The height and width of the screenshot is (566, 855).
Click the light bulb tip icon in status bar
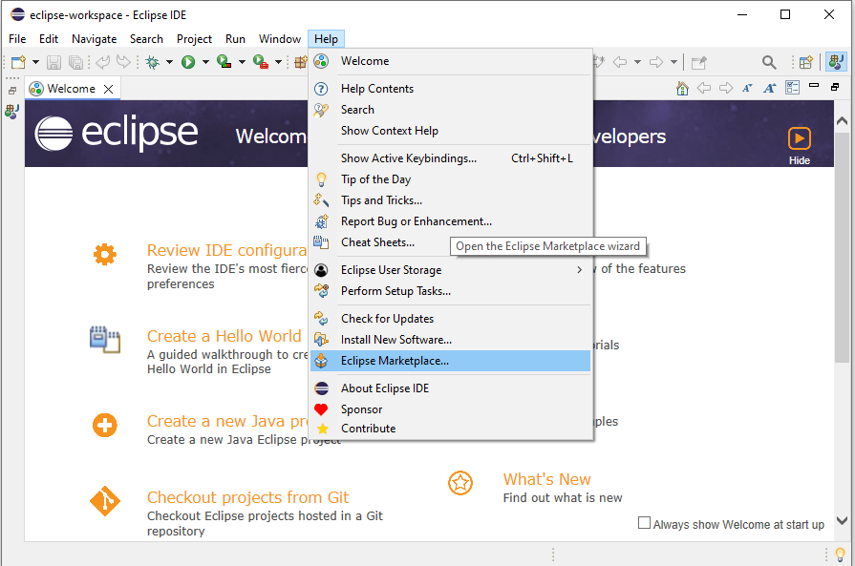tap(840, 555)
